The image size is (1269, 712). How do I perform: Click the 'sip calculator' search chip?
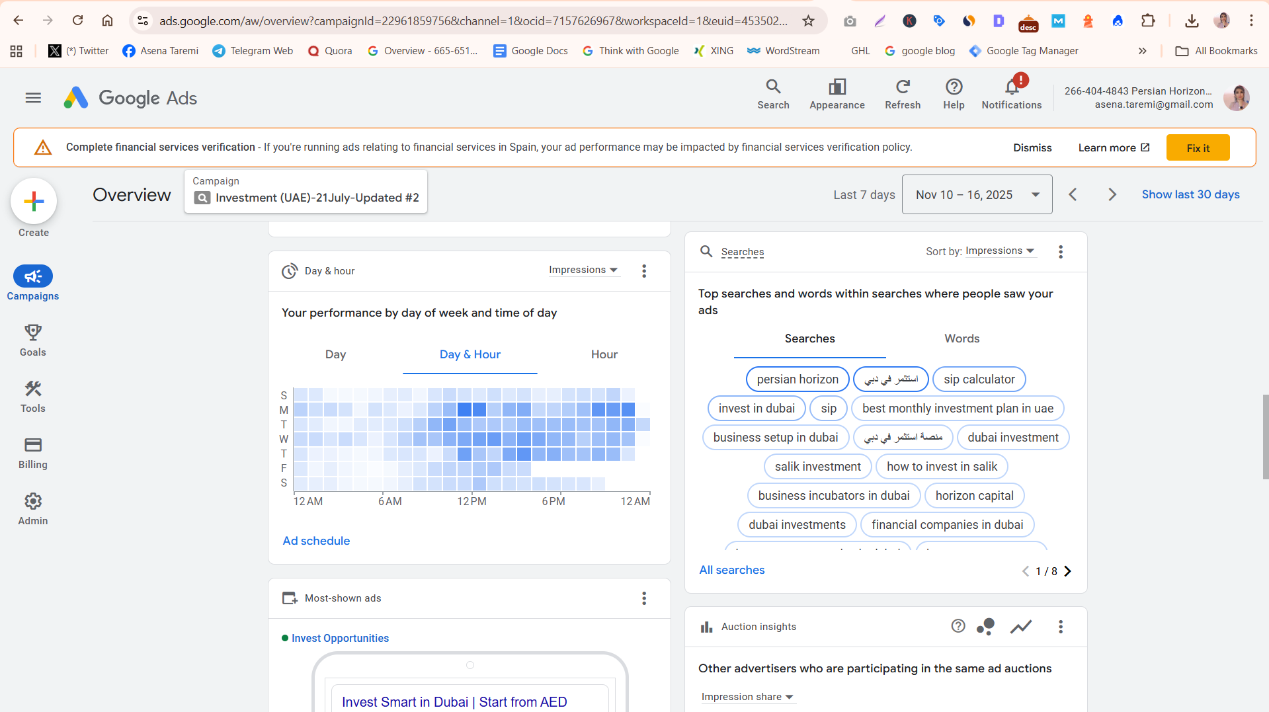point(979,379)
